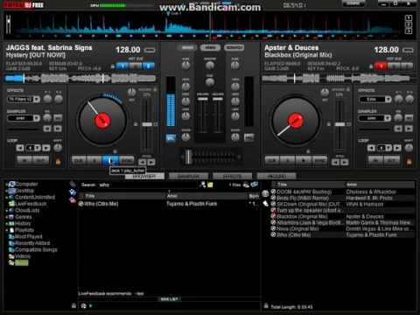Screen dimensions: 420x315
Task: Expand the Genres tree node
Action: [x=6, y=217]
